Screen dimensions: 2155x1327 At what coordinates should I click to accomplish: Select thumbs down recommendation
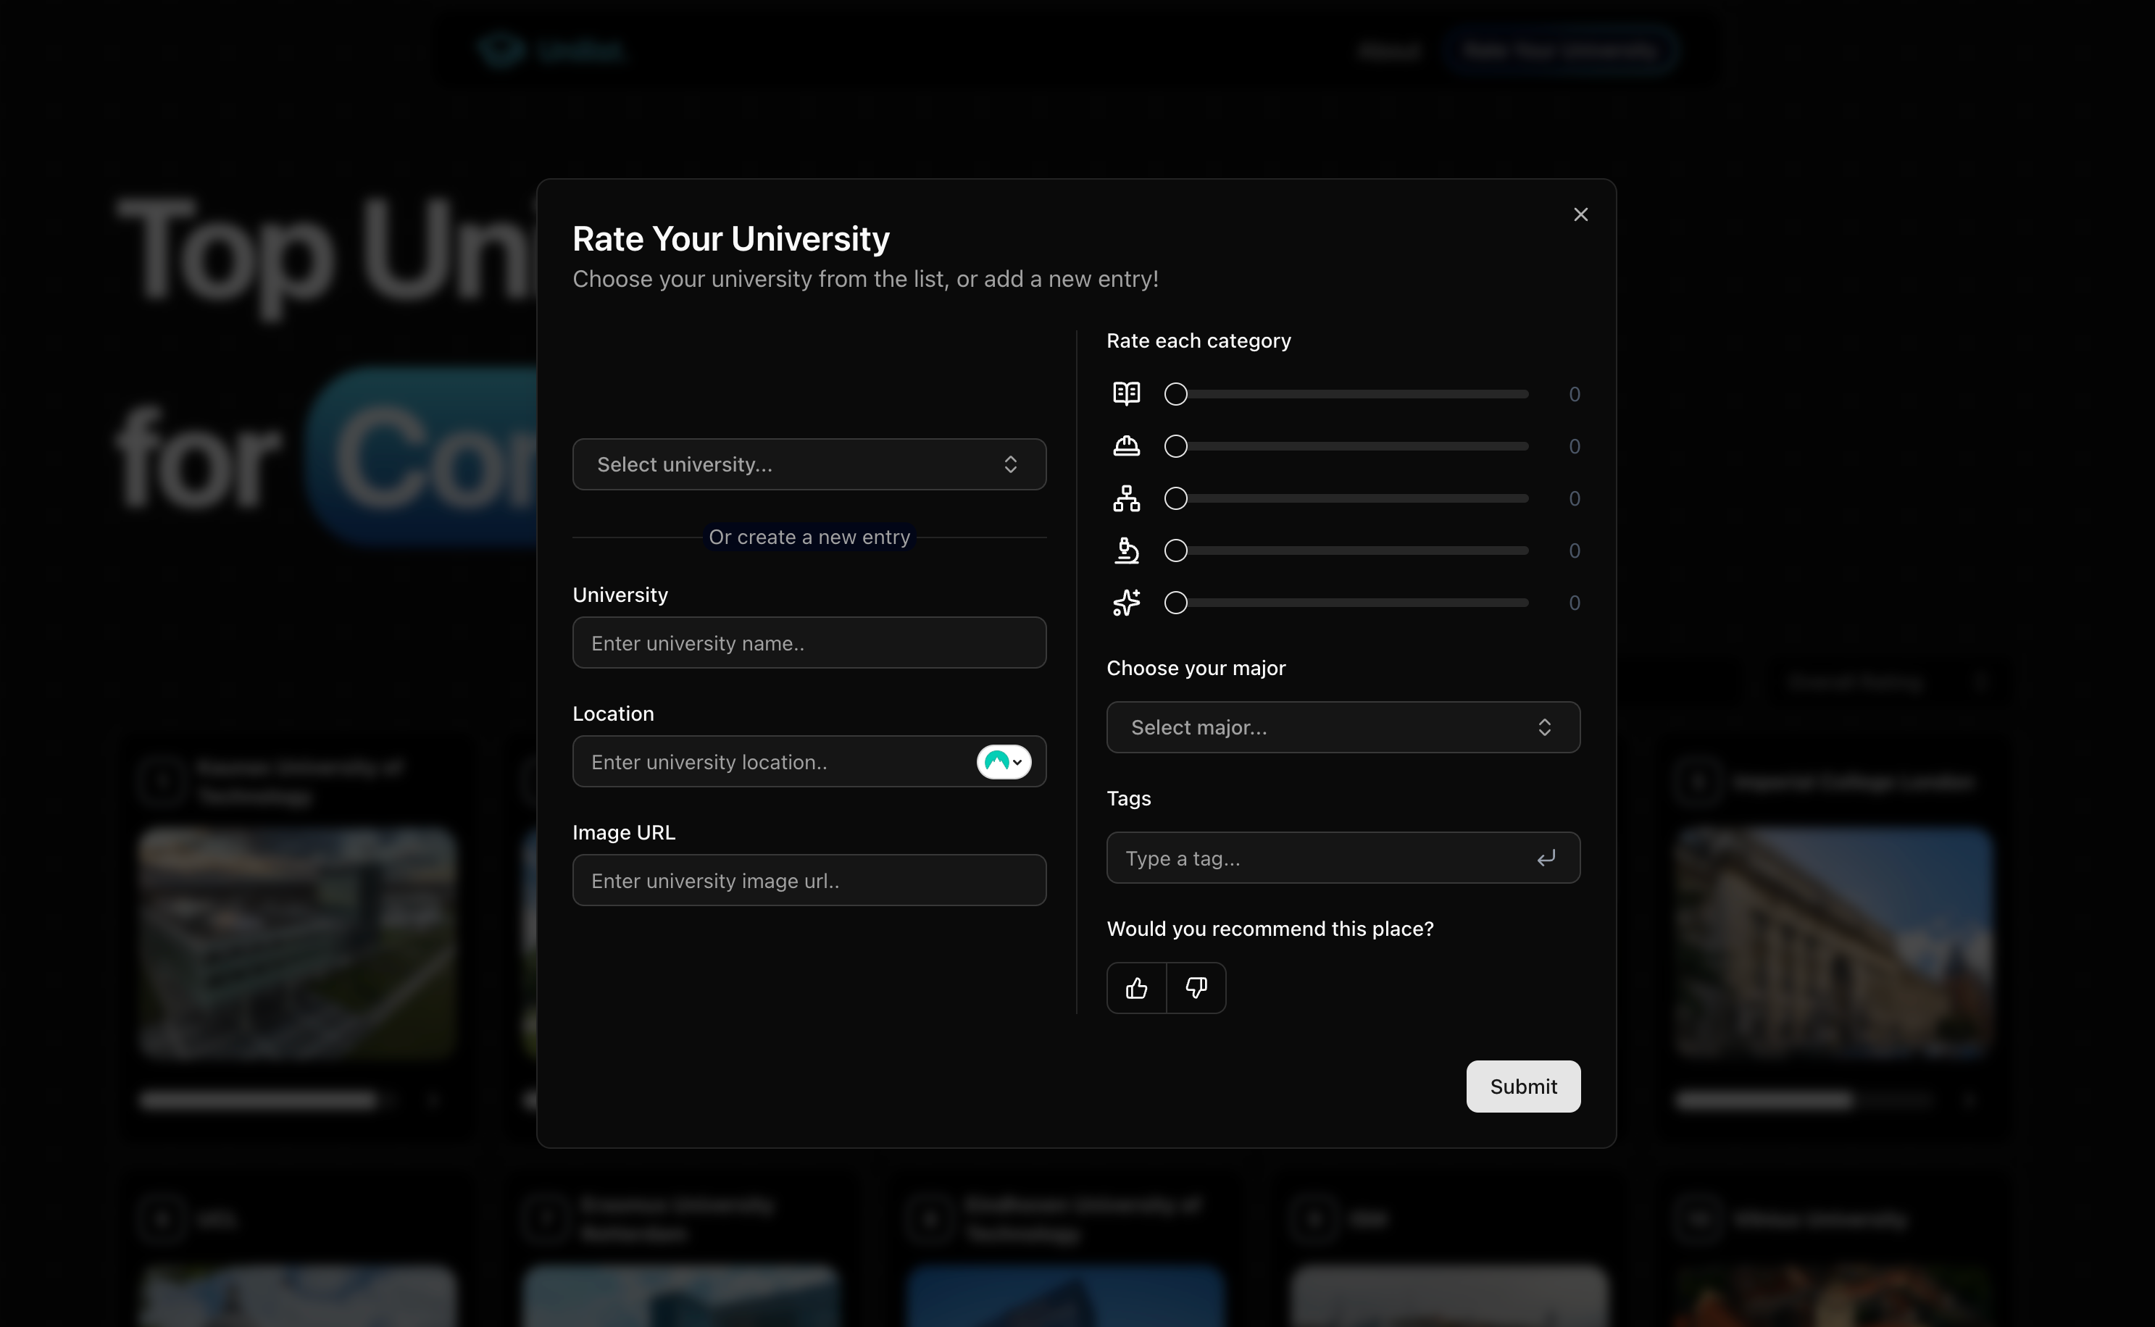tap(1196, 988)
